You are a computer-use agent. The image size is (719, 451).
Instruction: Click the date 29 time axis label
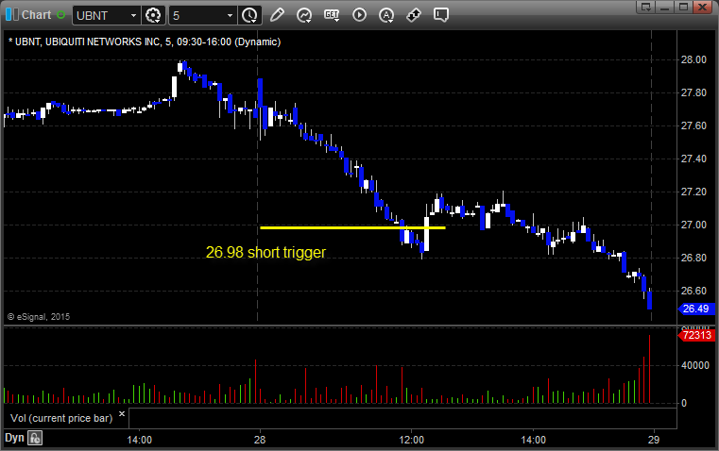pyautogui.click(x=654, y=440)
